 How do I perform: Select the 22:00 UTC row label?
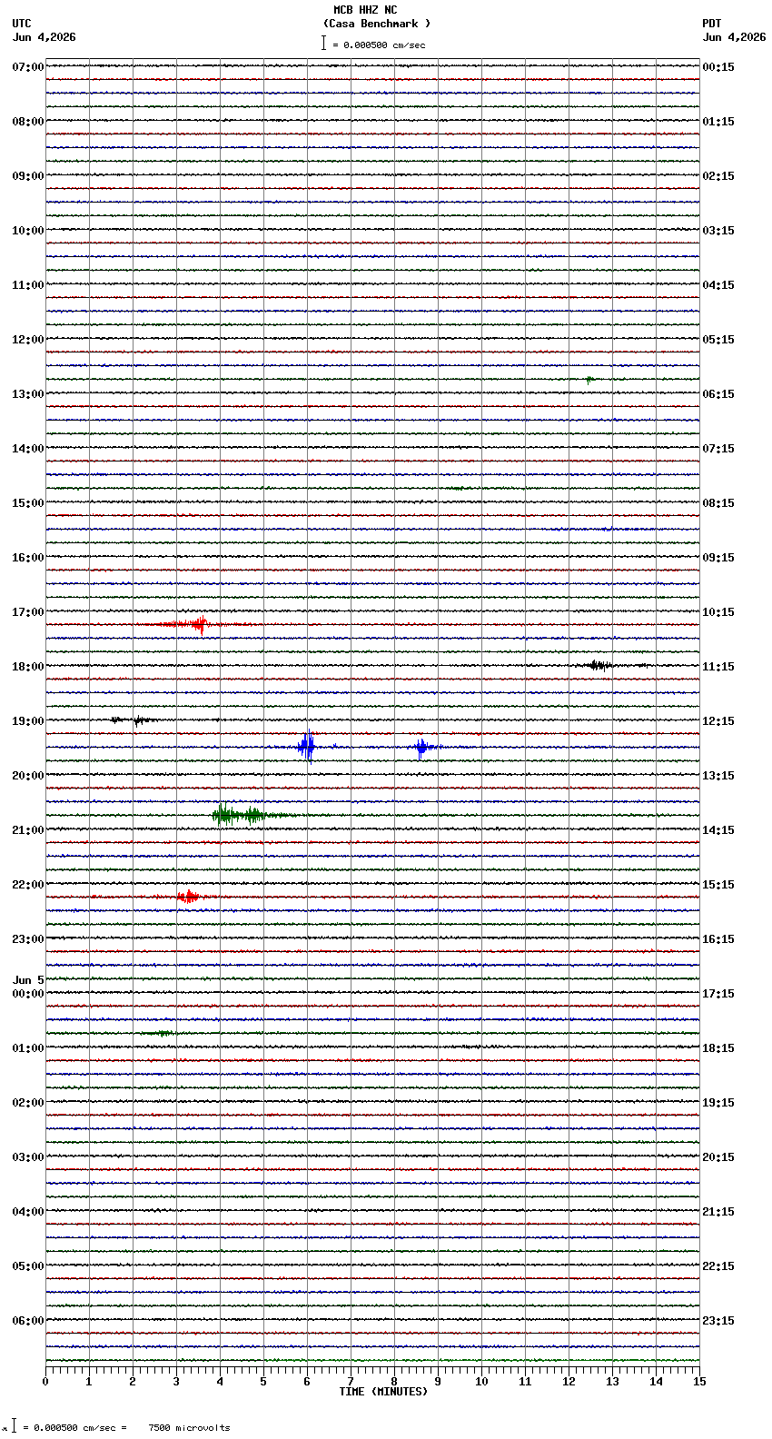tap(27, 885)
